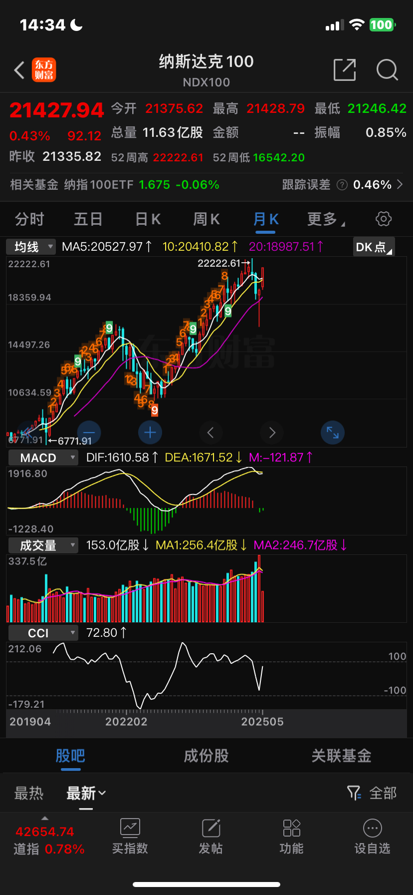Tap MA5:20527.97 value label
Image resolution: width=413 pixels, height=895 pixels.
point(107,247)
